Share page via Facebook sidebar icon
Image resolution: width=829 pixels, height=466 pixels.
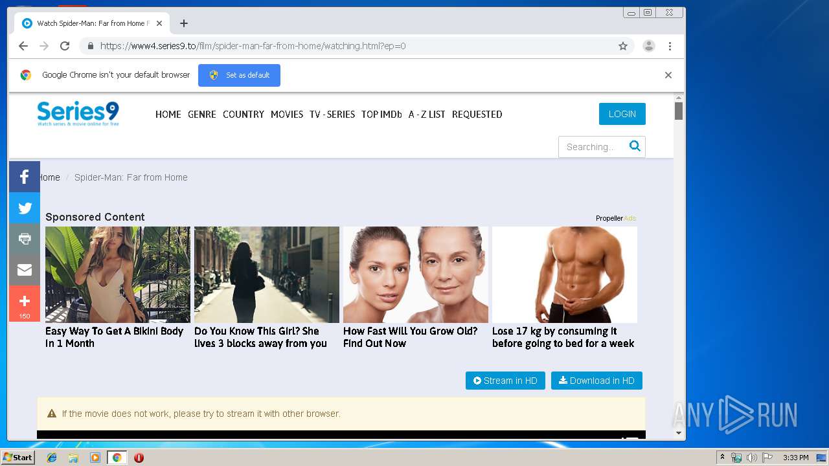coord(25,177)
